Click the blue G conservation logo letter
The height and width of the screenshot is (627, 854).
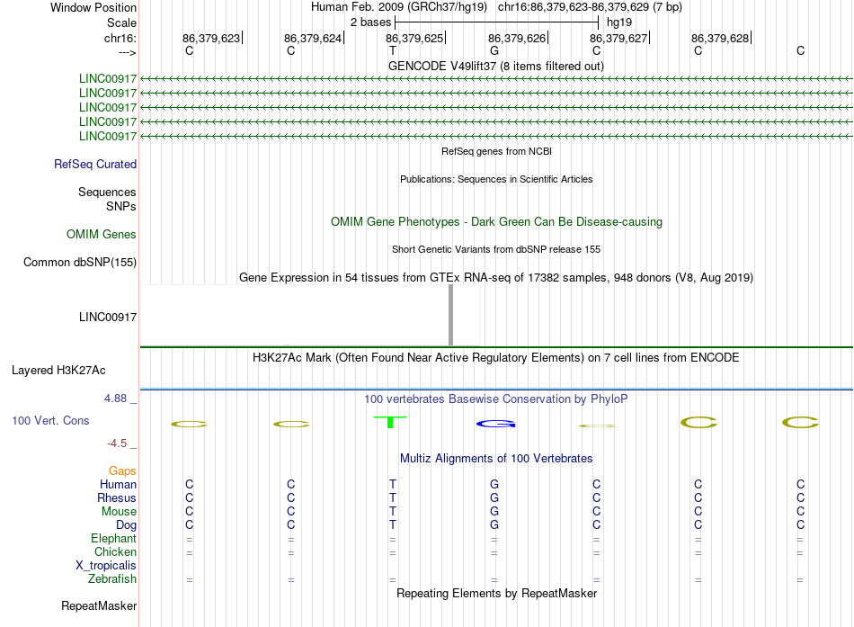(x=495, y=424)
